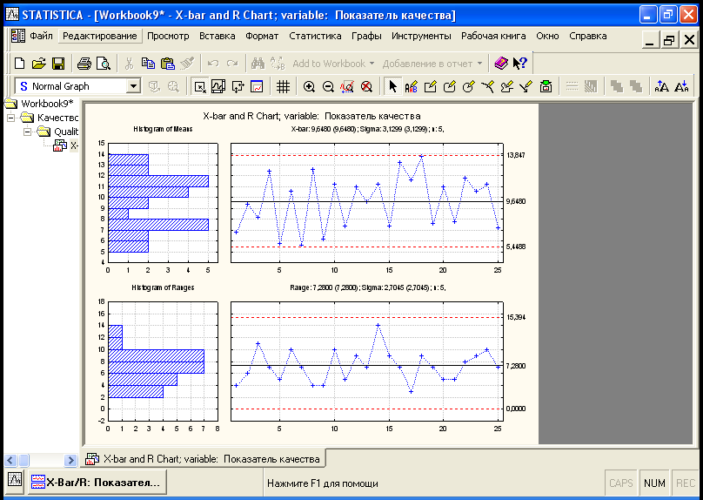Click the Histogram of Ranges label
Viewport: 703px width, 500px height.
163,287
